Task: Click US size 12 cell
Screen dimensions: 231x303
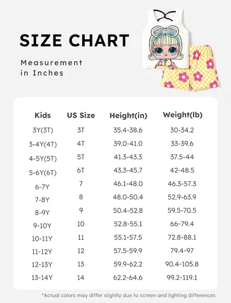Action: (x=81, y=251)
